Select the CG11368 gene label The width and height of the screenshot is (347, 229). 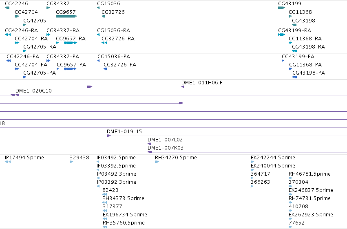click(300, 12)
